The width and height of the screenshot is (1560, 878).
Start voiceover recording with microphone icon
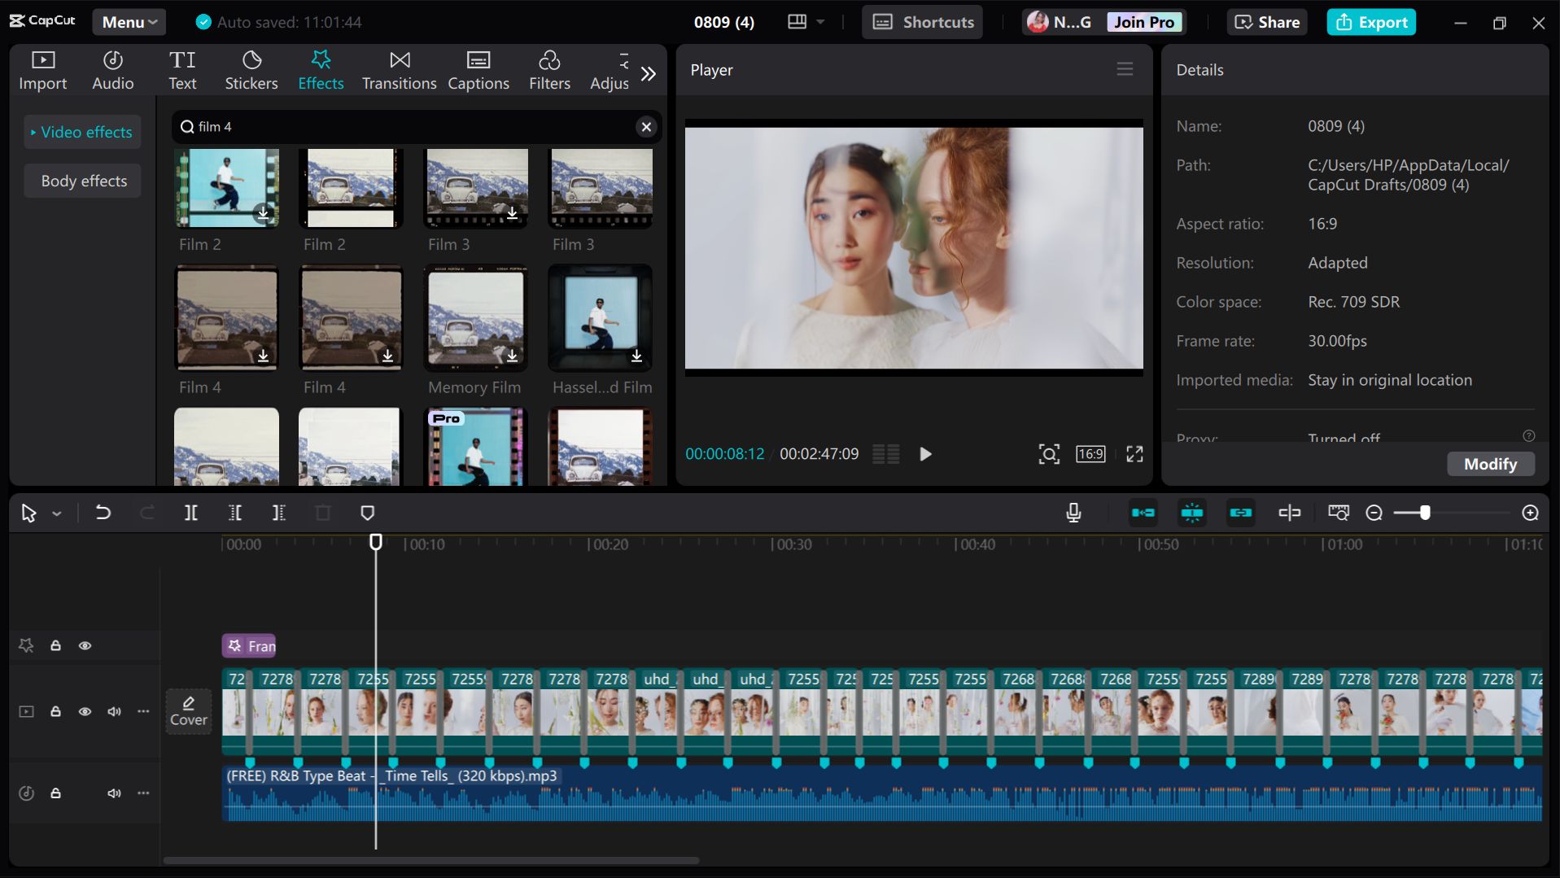click(x=1073, y=513)
